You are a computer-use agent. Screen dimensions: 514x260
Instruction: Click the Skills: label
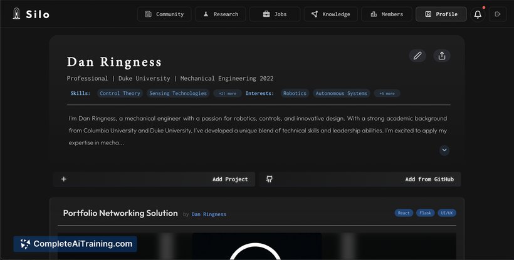click(x=80, y=93)
